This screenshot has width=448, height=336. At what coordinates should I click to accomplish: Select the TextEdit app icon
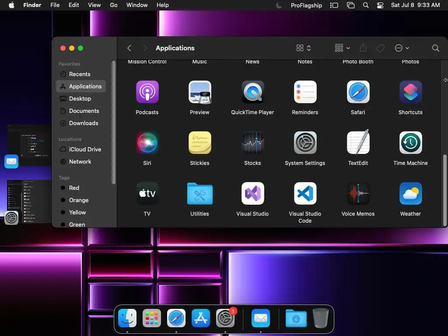(358, 142)
